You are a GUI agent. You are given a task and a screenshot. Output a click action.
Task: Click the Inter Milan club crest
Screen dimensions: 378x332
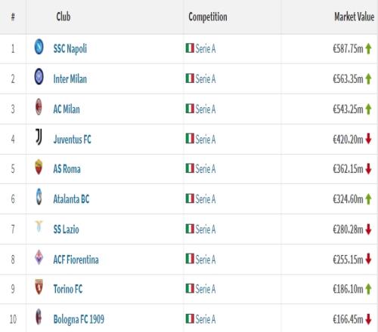(x=39, y=76)
